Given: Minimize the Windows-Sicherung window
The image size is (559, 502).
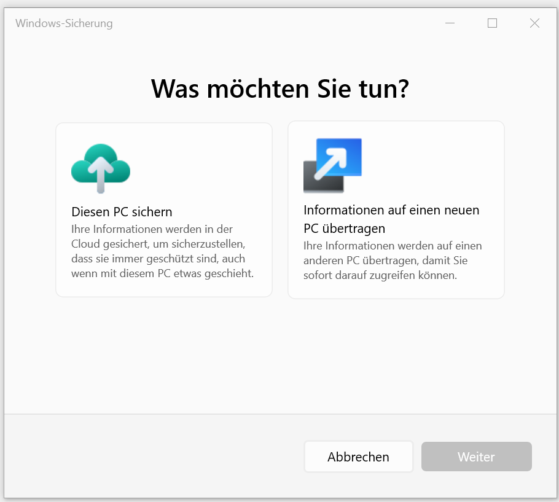Looking at the screenshot, I should pos(450,23).
